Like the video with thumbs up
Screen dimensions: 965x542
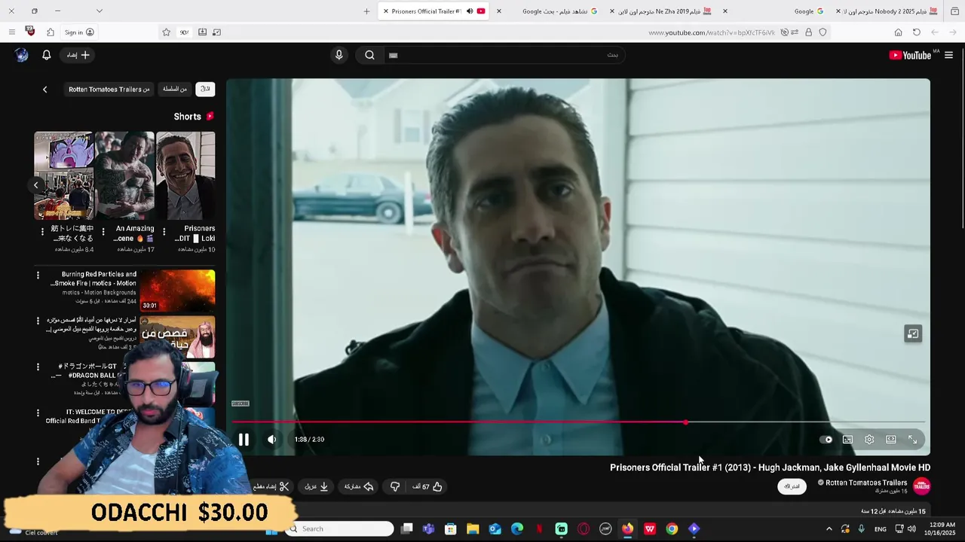[x=428, y=487]
